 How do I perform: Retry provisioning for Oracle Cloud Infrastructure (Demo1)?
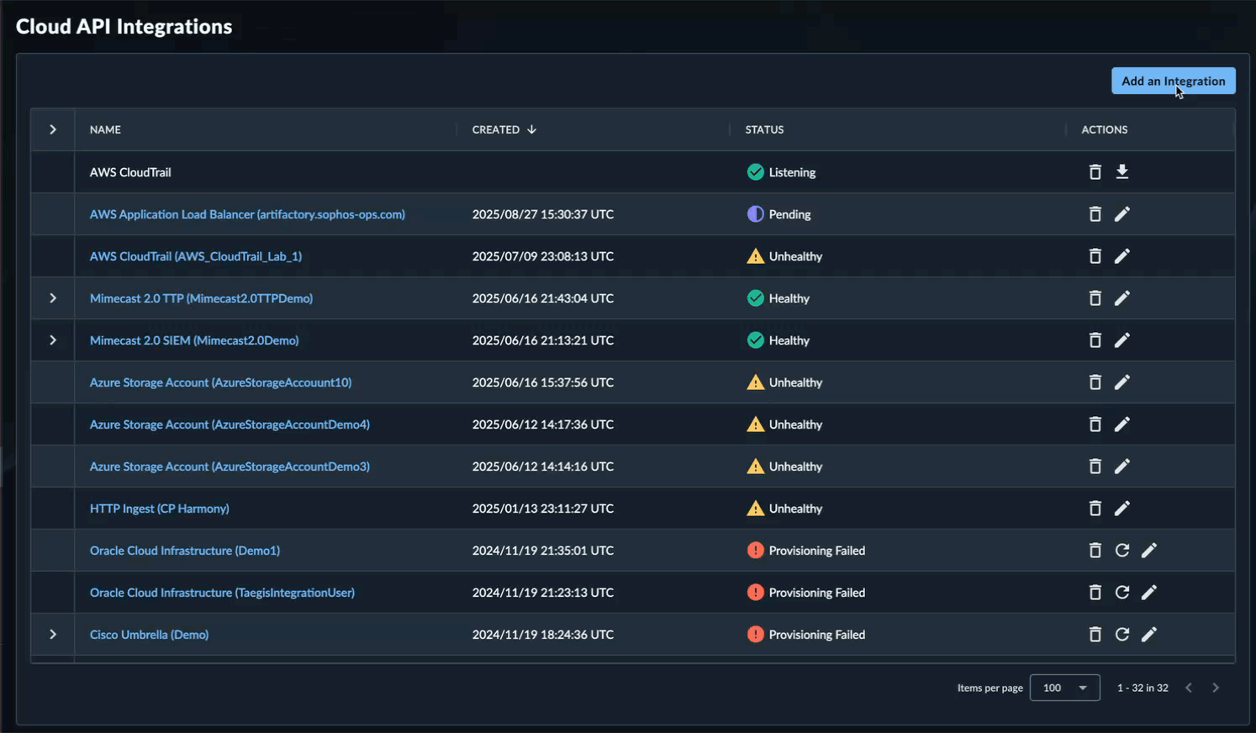pos(1121,551)
